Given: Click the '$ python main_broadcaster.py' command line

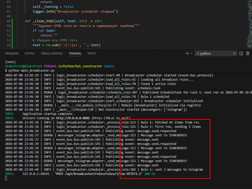Looking at the screenshot, I should pyautogui.click(x=30, y=71).
